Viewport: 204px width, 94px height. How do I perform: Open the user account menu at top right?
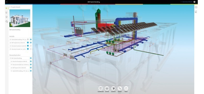click(x=188, y=2)
